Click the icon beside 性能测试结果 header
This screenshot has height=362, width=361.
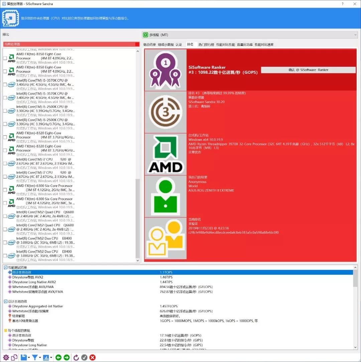(6, 267)
